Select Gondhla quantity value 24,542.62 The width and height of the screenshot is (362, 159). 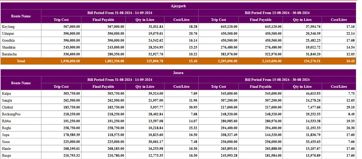point(156,40)
